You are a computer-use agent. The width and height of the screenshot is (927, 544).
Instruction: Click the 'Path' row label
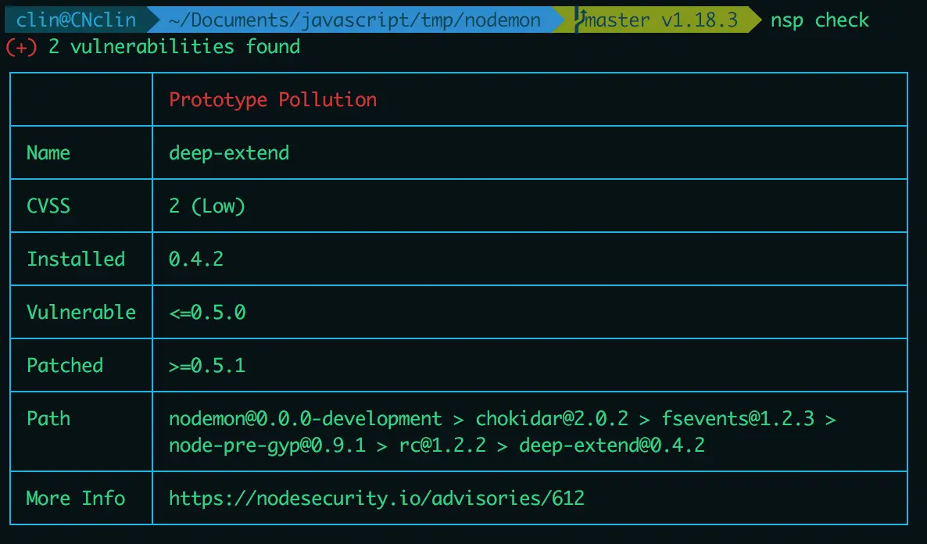[48, 419]
